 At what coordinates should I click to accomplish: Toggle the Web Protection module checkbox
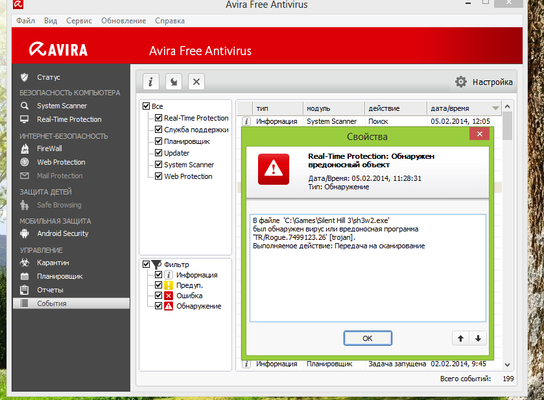[x=159, y=176]
